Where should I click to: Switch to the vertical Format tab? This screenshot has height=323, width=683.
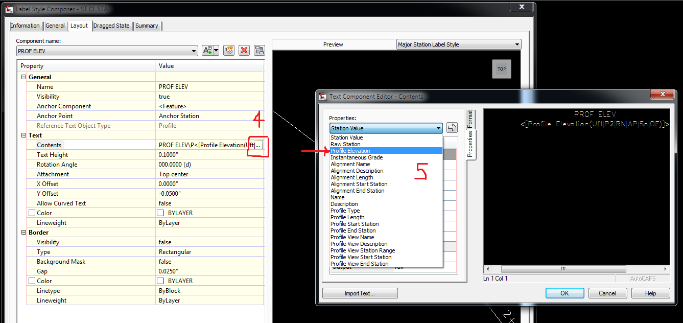point(470,119)
